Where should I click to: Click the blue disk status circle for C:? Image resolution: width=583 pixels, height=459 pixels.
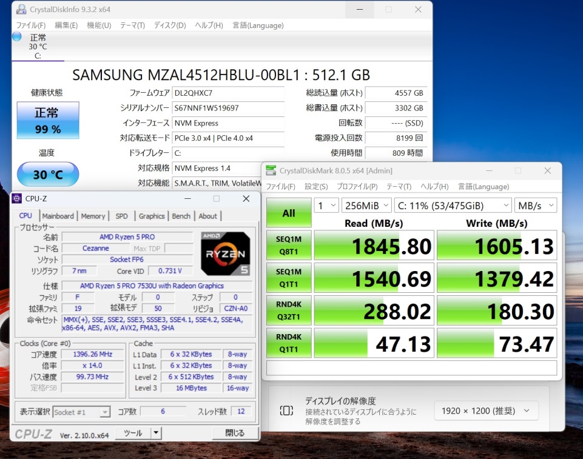(x=17, y=36)
